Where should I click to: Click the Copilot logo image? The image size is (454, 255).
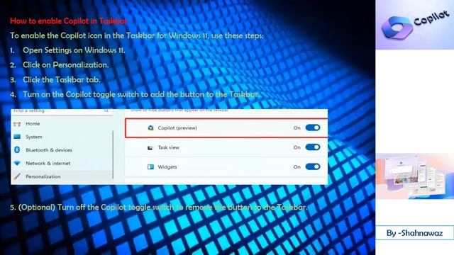(x=414, y=25)
